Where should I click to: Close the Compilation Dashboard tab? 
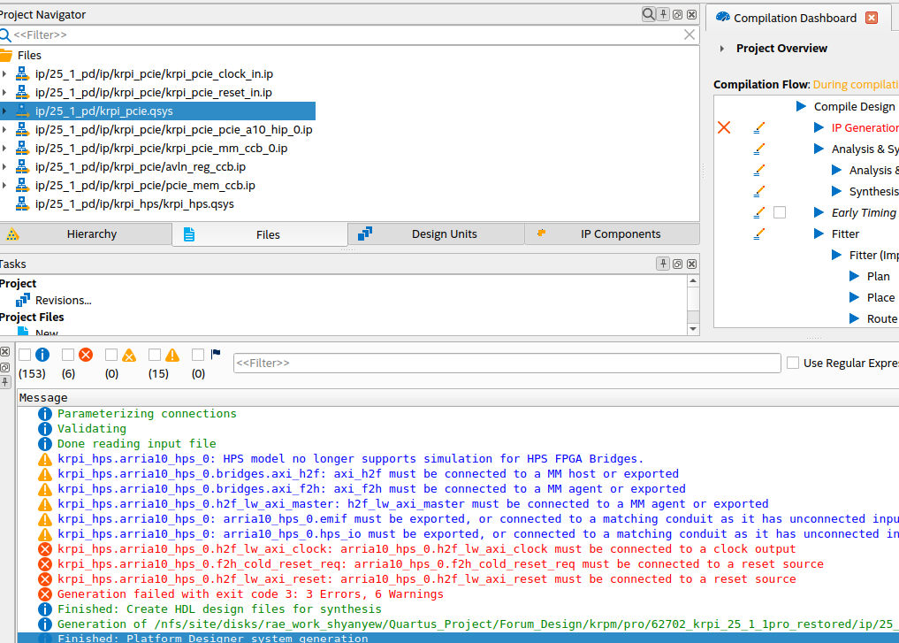tap(872, 18)
